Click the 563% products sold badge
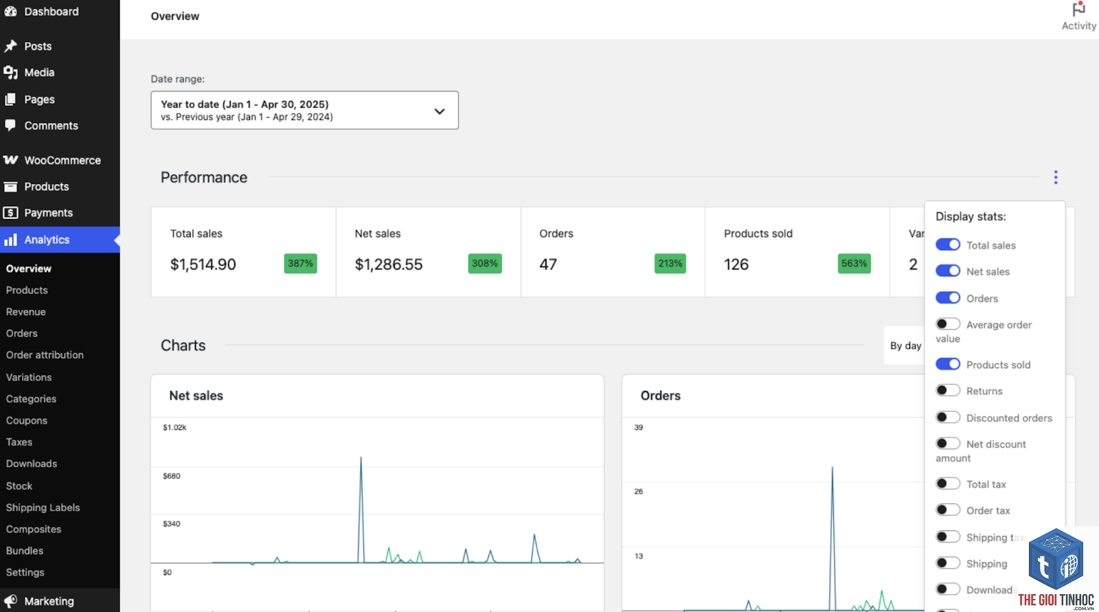The width and height of the screenshot is (1099, 612). (x=854, y=263)
